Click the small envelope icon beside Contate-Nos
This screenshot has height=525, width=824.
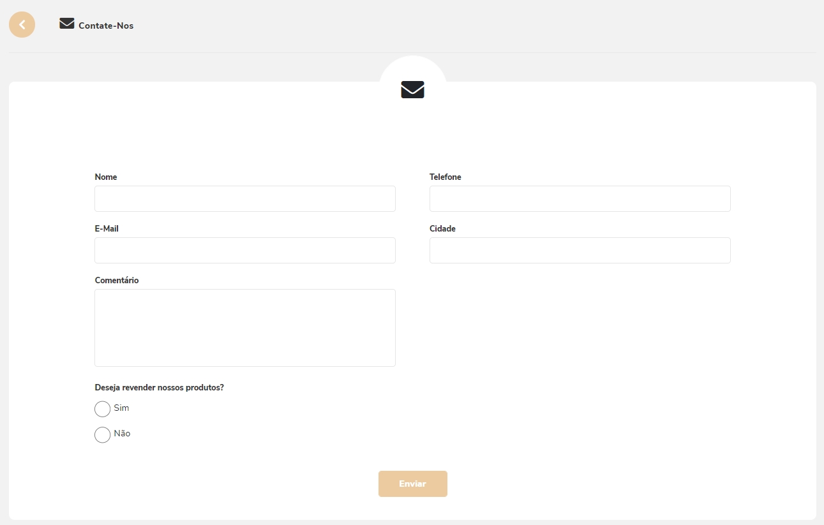[x=67, y=24]
